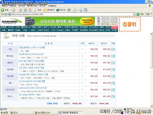
Task: Click the Back arrow icon in toolbar
Action: [x=2, y=10]
